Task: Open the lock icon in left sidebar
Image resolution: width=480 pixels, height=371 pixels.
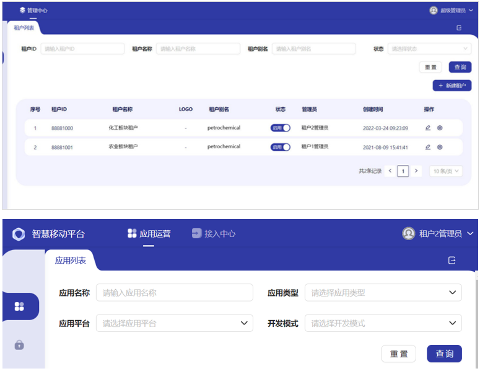Action: click(x=19, y=344)
